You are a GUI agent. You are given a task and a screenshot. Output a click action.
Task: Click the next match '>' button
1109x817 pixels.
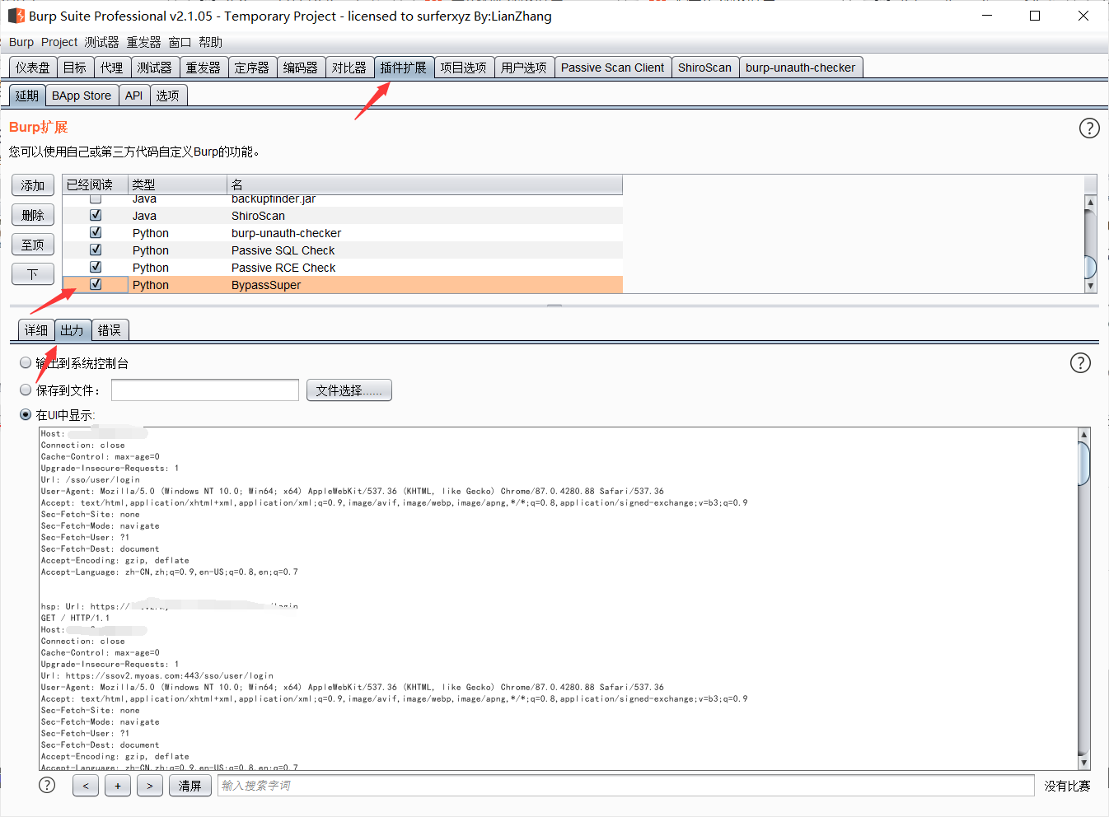[150, 786]
